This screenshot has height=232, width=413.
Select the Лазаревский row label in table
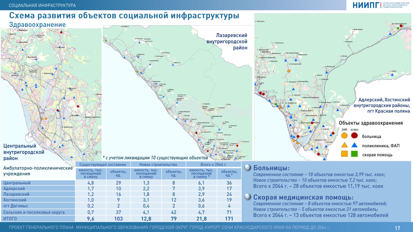tap(16, 194)
